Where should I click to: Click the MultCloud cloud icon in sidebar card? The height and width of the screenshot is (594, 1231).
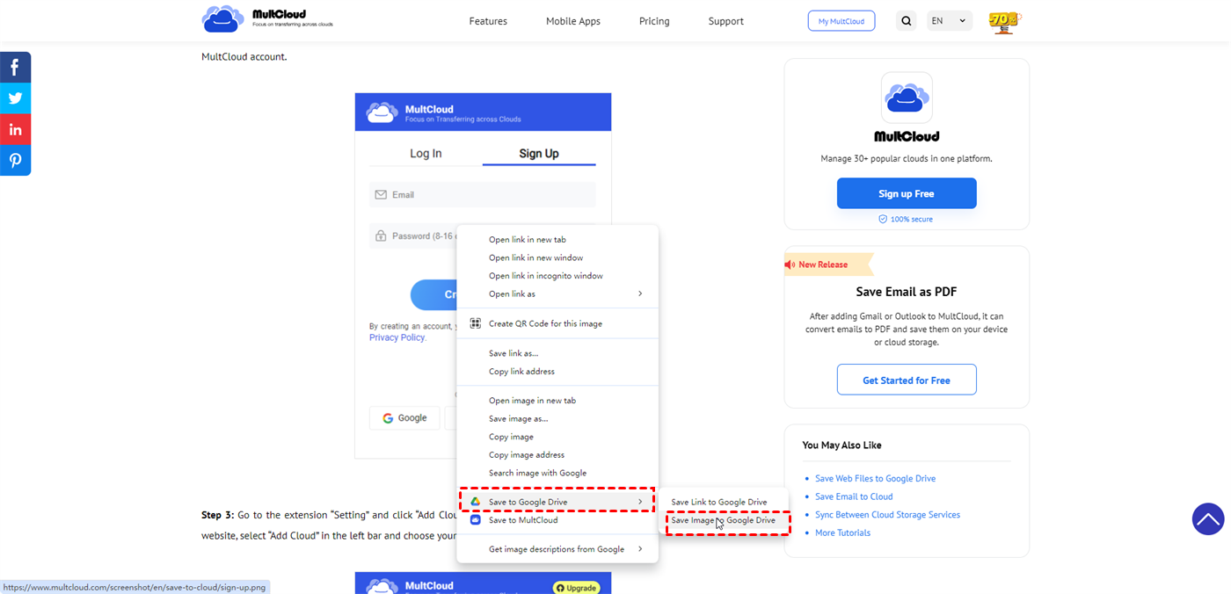click(907, 98)
